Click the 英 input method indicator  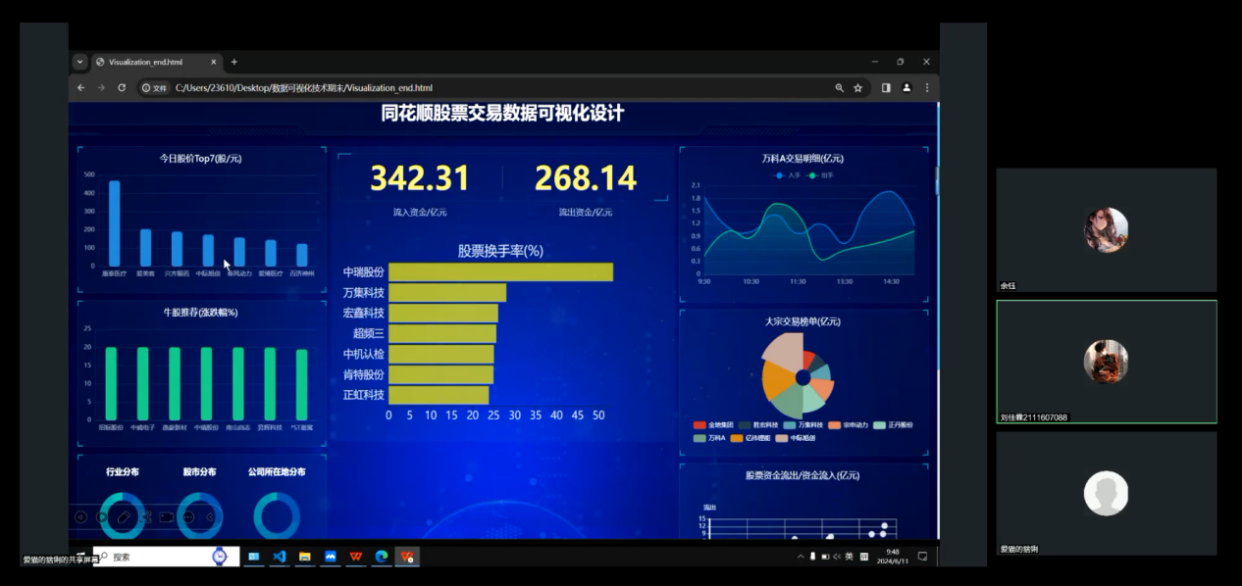[849, 557]
